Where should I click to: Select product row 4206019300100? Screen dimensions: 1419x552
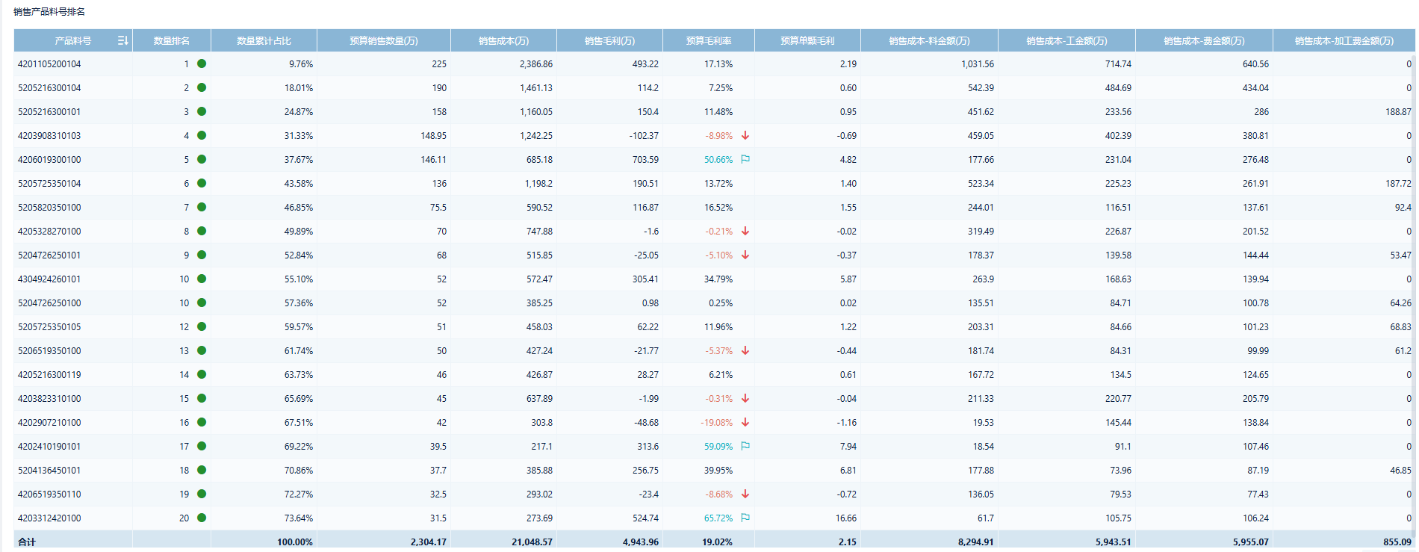pos(49,160)
